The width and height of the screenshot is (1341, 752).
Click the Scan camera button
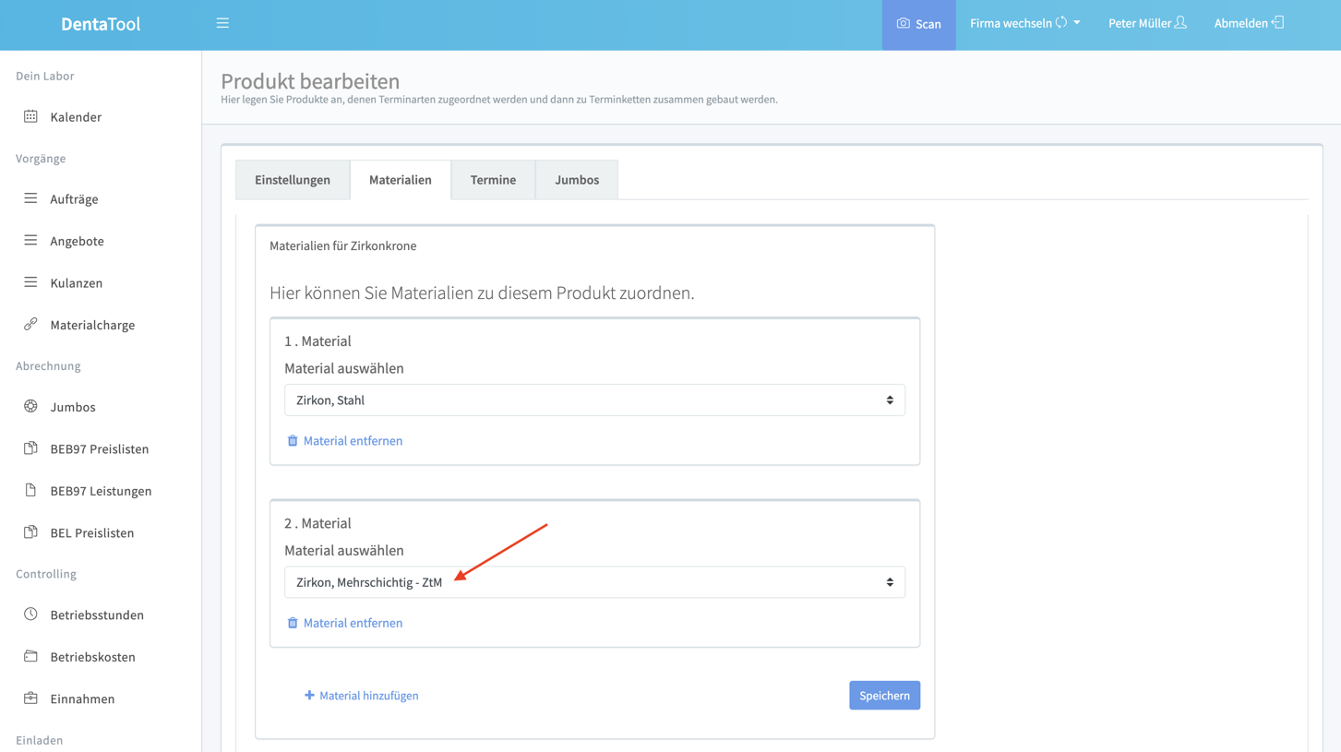[x=918, y=24]
